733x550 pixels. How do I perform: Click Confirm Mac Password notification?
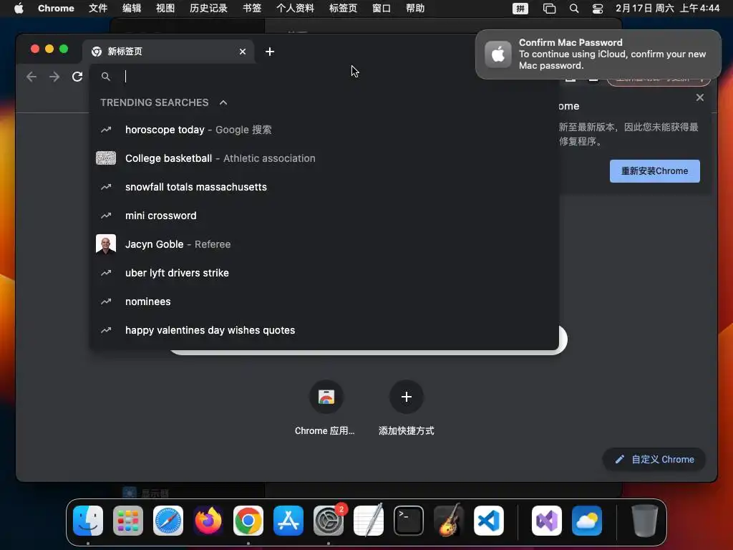click(598, 54)
